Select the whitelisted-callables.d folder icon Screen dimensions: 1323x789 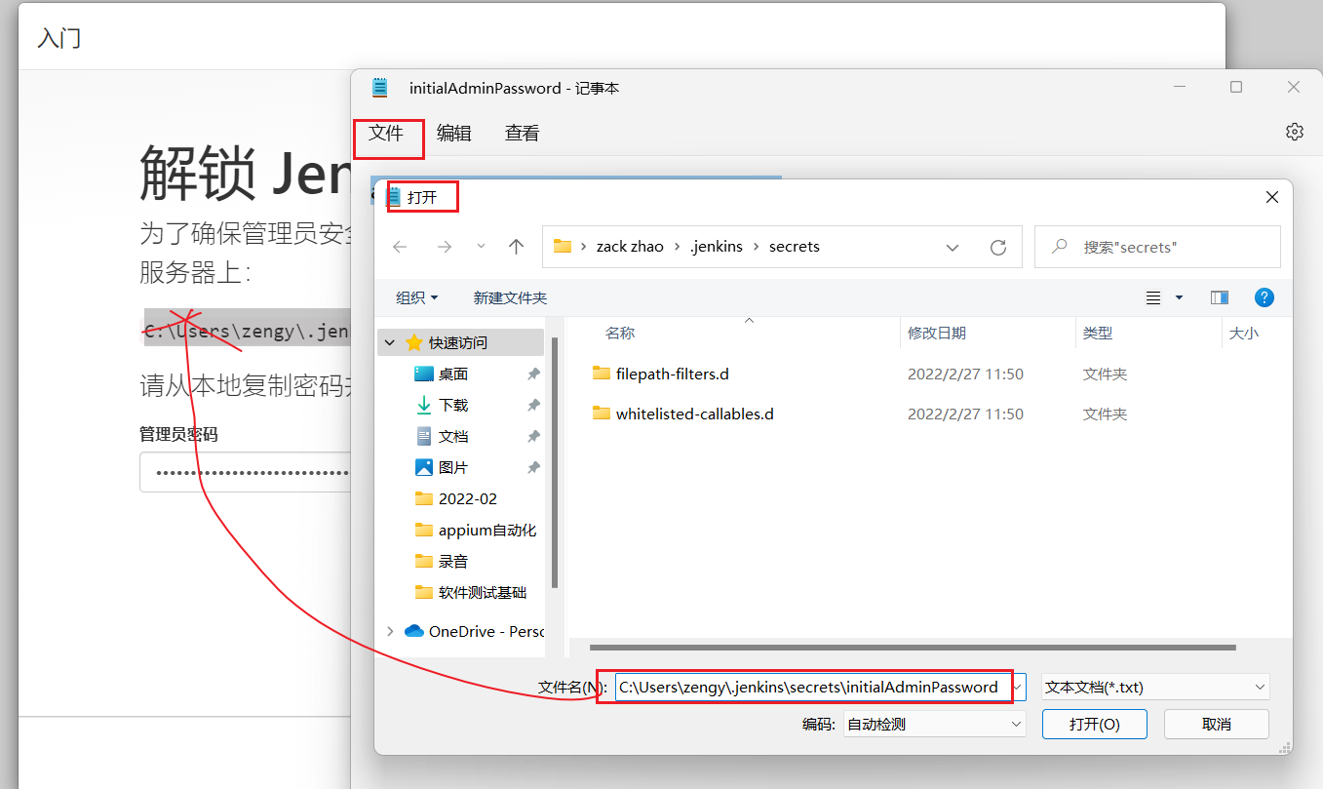pos(601,414)
